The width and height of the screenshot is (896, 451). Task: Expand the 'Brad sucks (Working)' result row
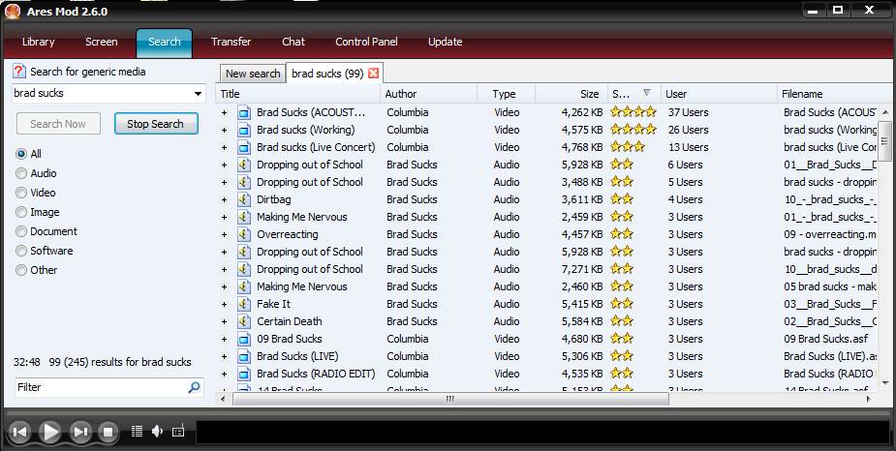tap(224, 130)
